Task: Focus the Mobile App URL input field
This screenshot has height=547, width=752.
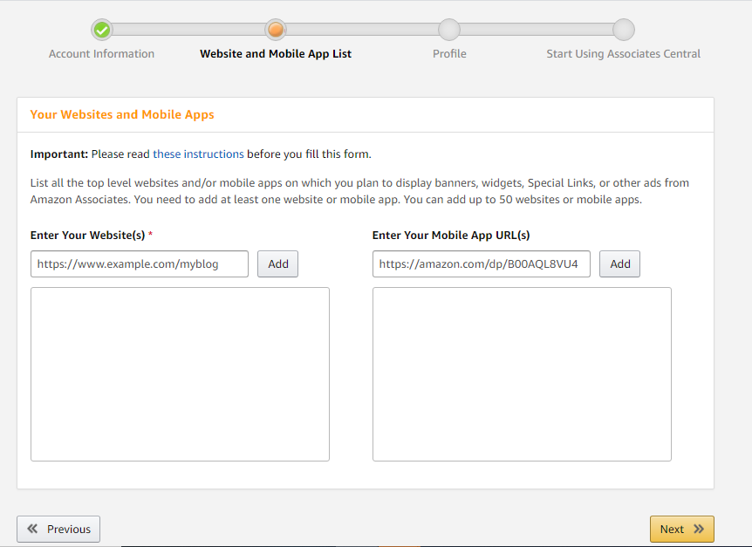Action: click(x=481, y=263)
